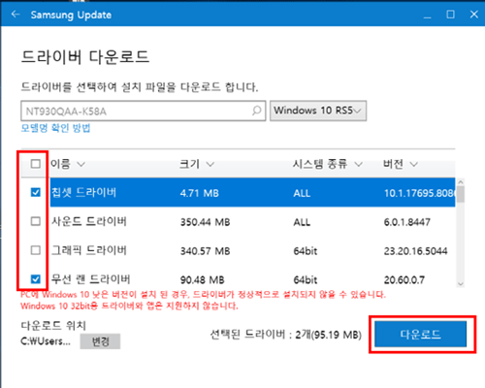Check the 그래픽 드라이버 checkbox
The image size is (485, 388).
36,250
